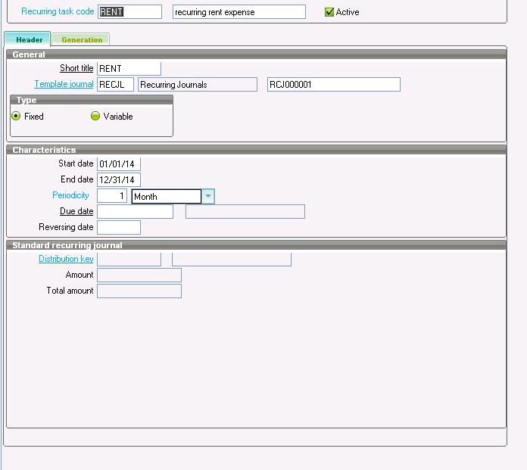Click the Amount label
527x470 pixels.
[x=80, y=275]
